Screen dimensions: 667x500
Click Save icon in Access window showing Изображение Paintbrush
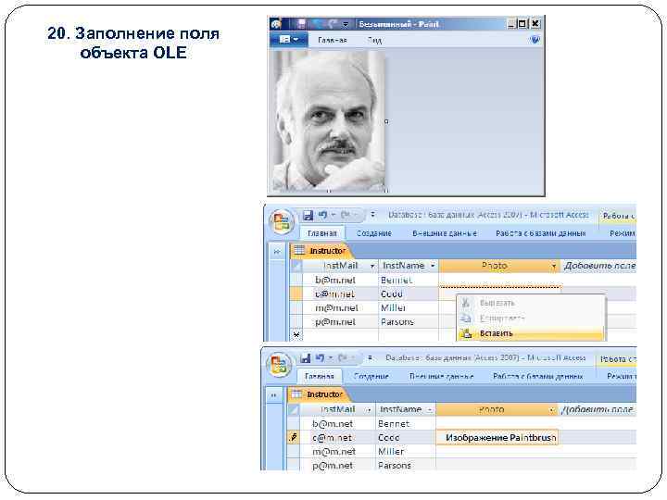click(306, 358)
